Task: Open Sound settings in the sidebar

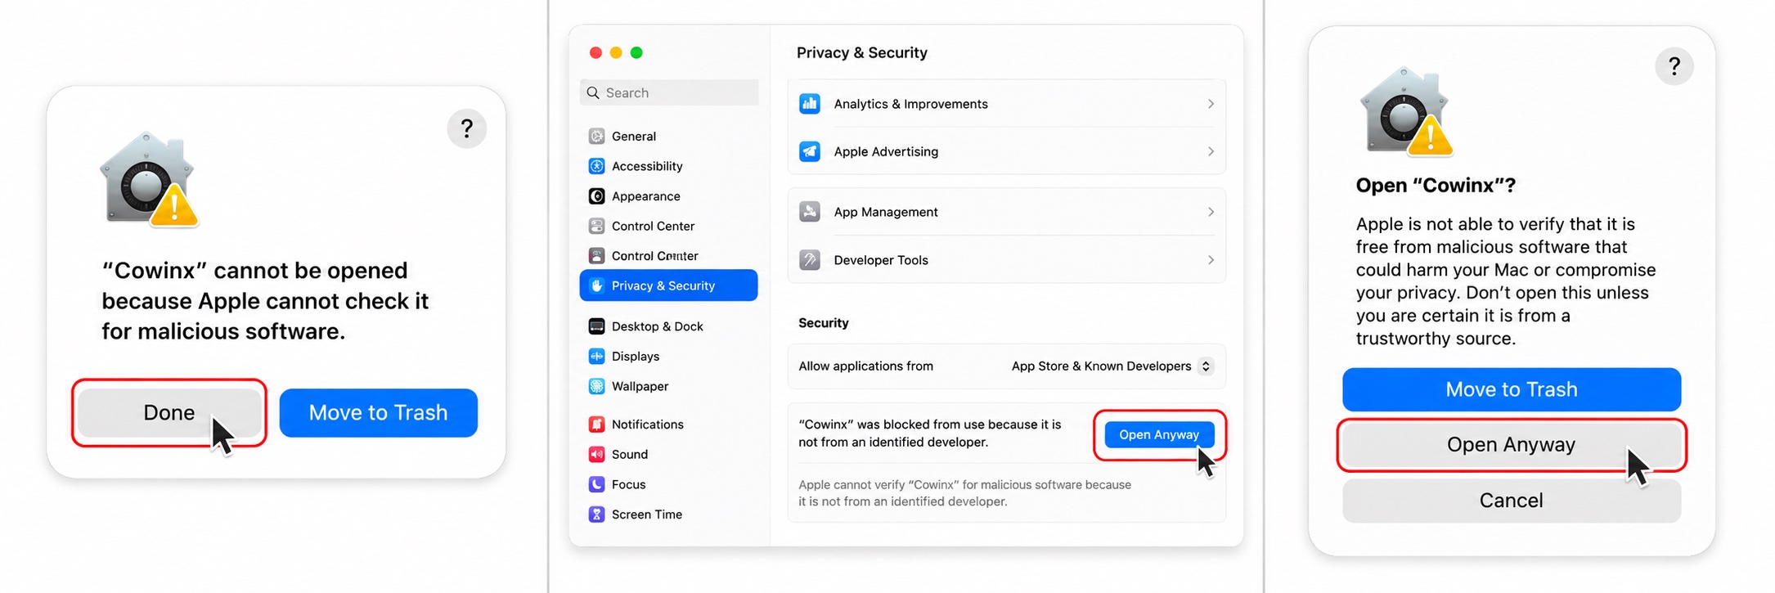Action: 668,455
